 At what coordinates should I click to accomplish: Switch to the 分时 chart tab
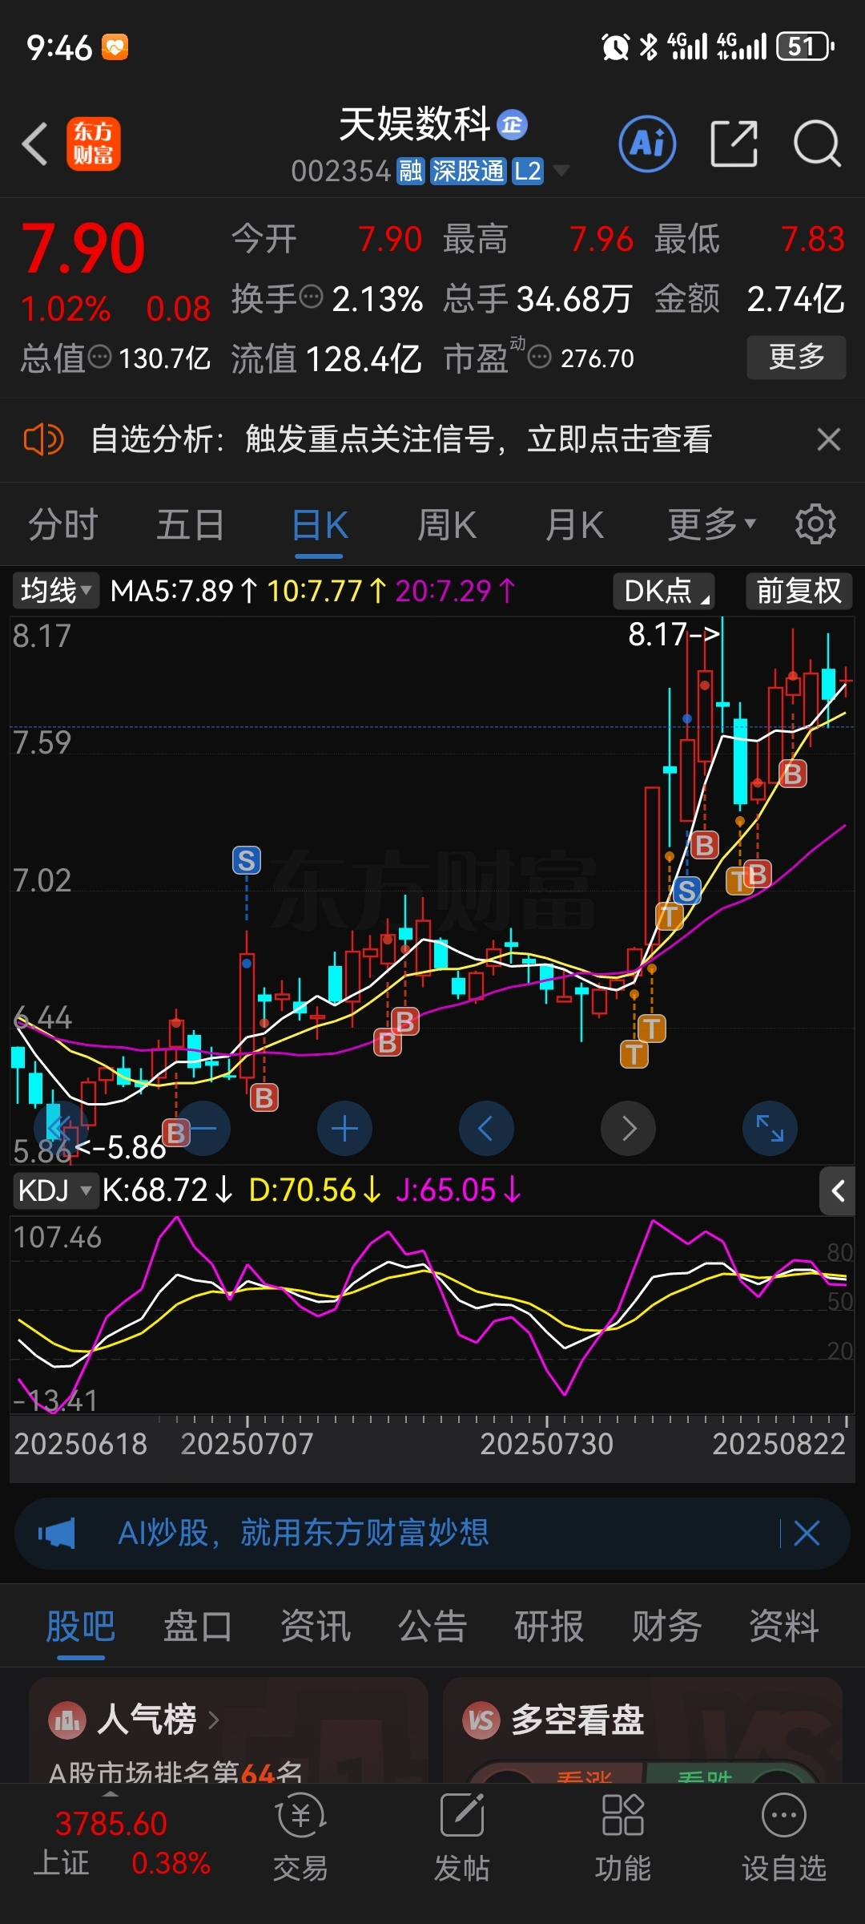coord(63,526)
